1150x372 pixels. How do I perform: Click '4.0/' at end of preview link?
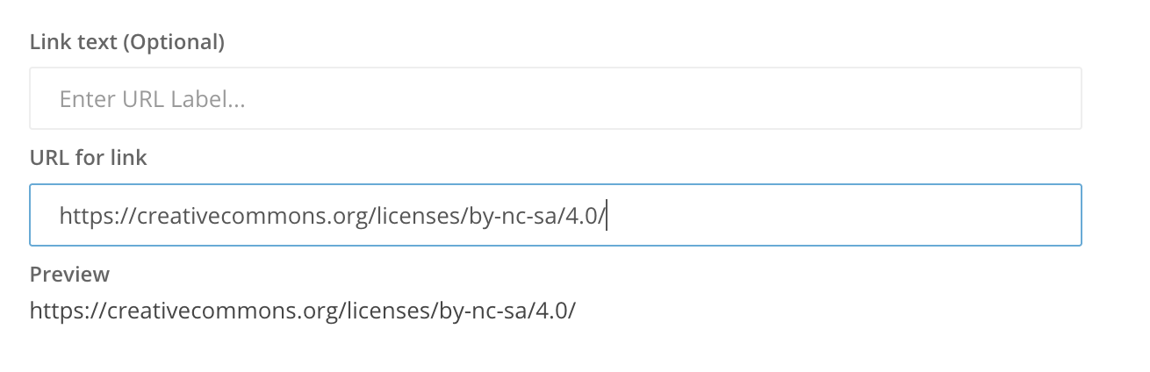(555, 310)
